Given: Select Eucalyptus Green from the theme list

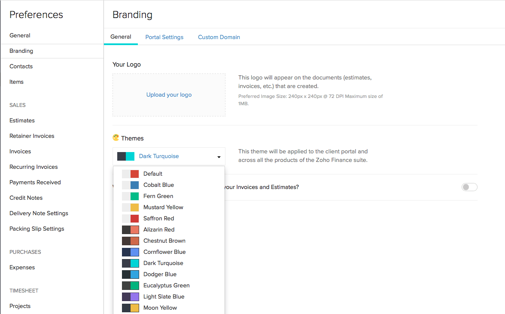Looking at the screenshot, I should point(166,285).
